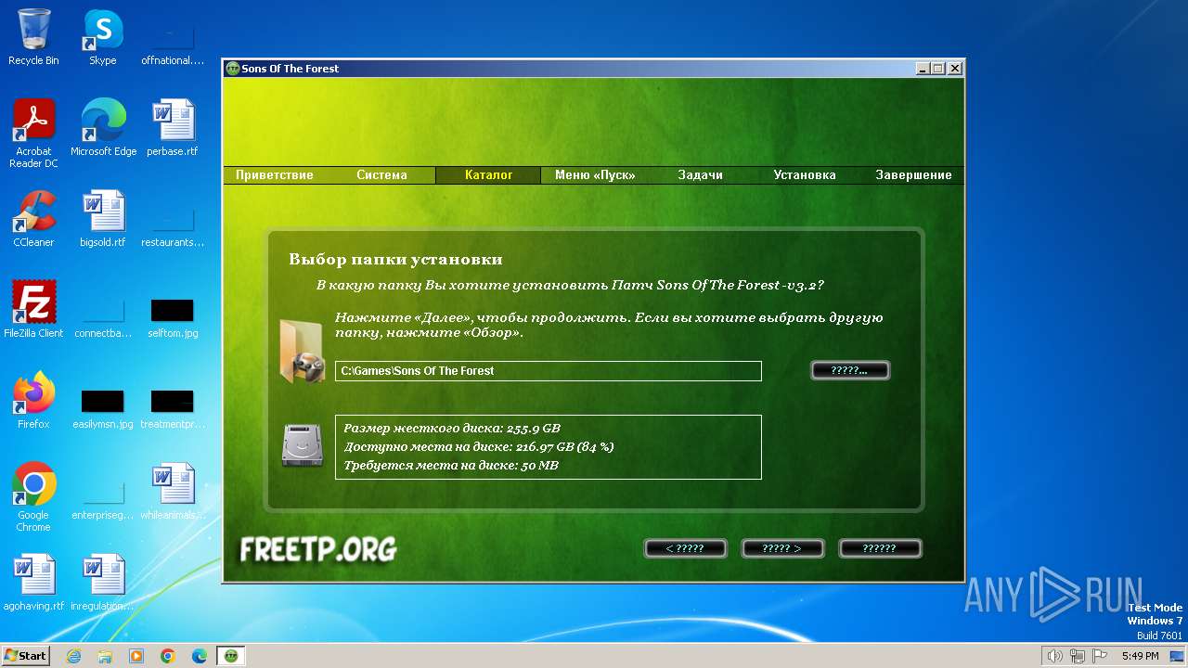Open Chrome from the taskbar
Viewport: 1188px width, 668px height.
168,656
